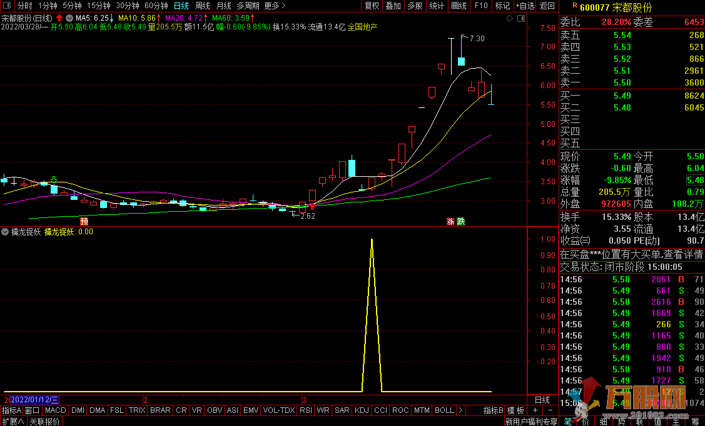This screenshot has width=705, height=426.
Task: Open the 多股 multi-stock view
Action: coord(415,6)
